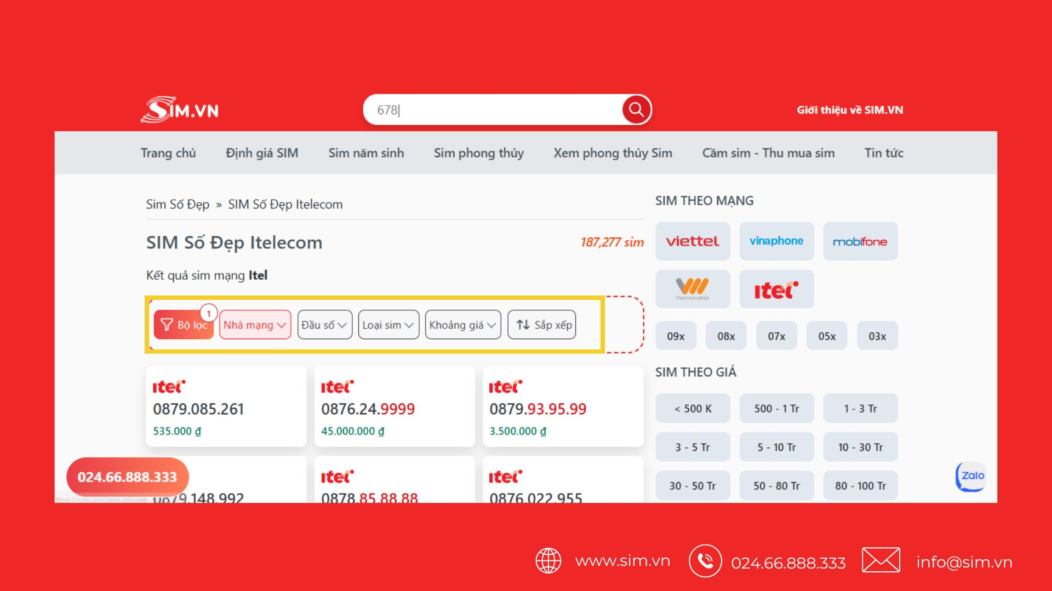Click SIM Số Đẹp Itelecom breadcrumb
The width and height of the screenshot is (1052, 591).
(x=285, y=204)
